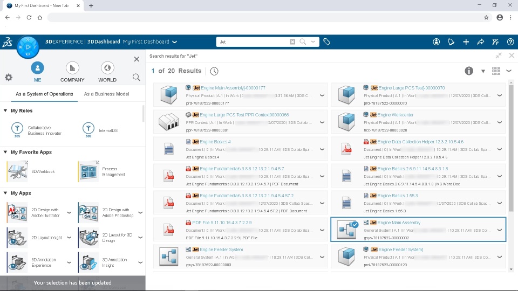Collapse the My Roles section

click(5, 110)
